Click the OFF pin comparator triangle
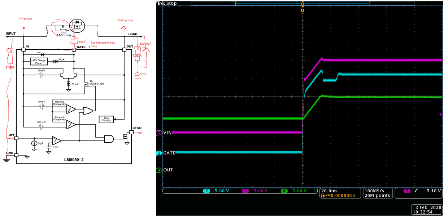Viewport: 444px width, 219px height. tap(57, 140)
